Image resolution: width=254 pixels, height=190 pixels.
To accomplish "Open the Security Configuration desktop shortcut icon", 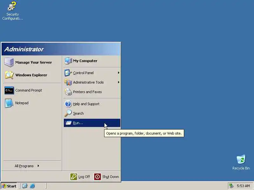I will (12, 6).
